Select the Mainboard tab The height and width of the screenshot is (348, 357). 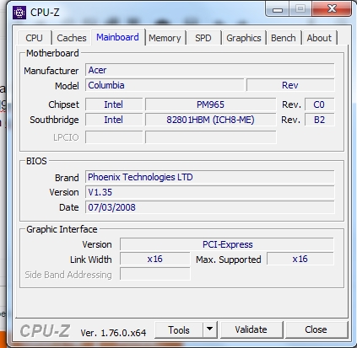117,37
